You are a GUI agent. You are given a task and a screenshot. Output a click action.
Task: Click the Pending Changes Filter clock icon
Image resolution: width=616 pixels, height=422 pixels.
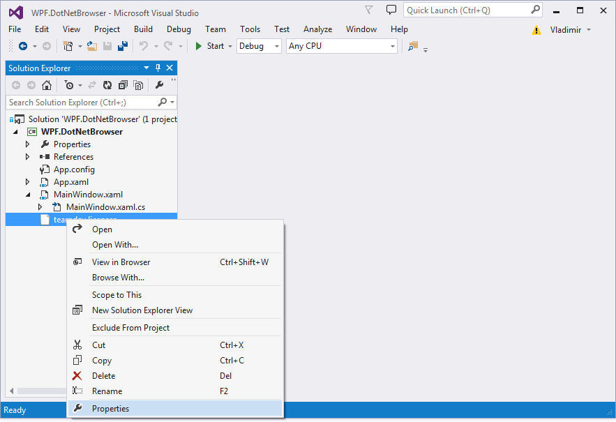69,85
